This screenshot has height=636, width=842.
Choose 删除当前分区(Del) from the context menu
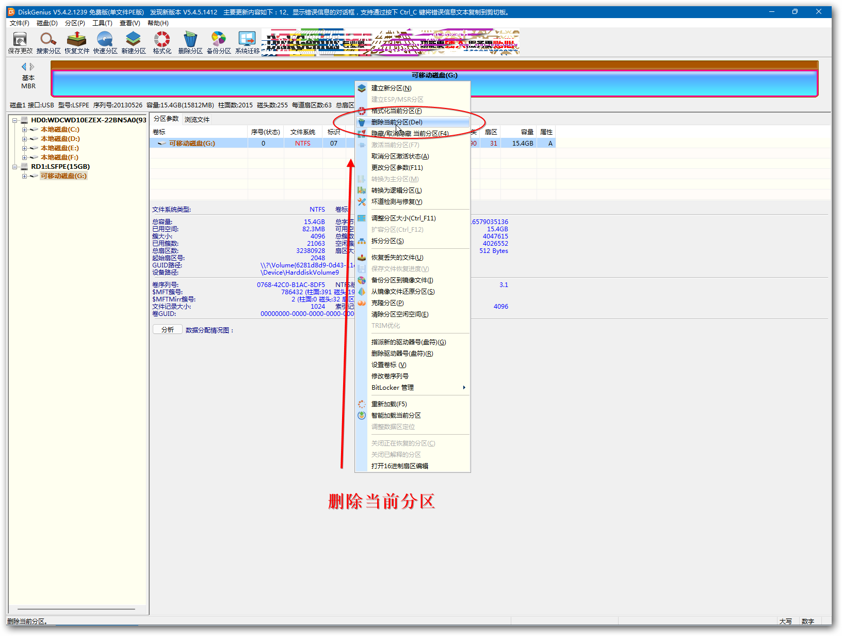[x=413, y=122]
